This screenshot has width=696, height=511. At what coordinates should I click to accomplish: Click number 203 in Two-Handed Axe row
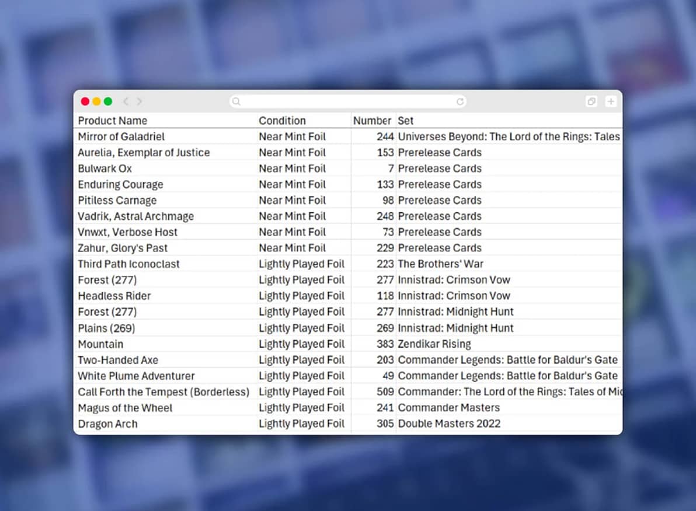385,360
